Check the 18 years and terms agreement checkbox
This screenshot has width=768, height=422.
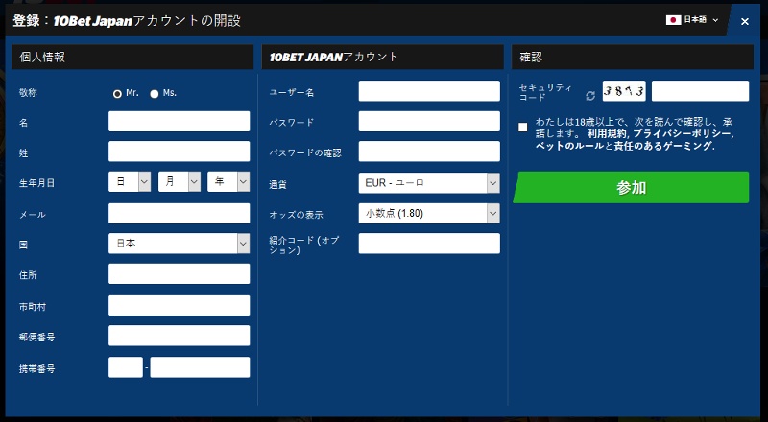pos(522,128)
